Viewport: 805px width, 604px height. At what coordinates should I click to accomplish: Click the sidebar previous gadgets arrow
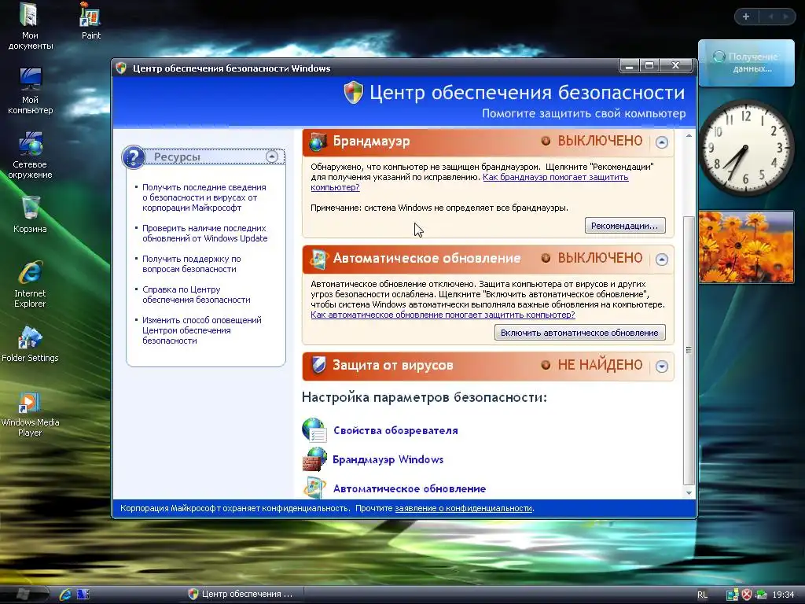[770, 17]
